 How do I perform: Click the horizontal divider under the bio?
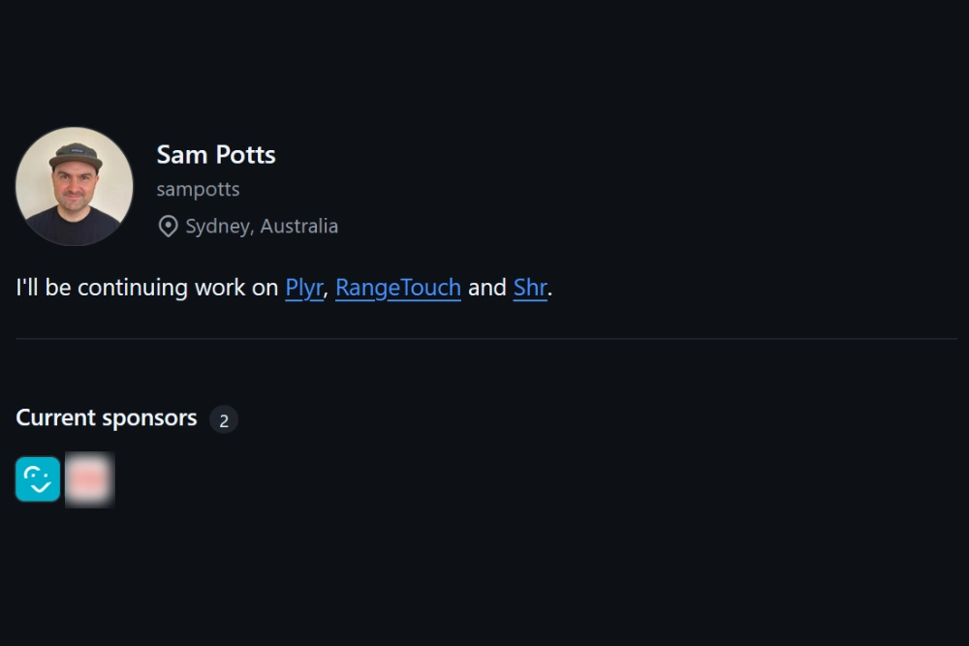click(x=484, y=338)
